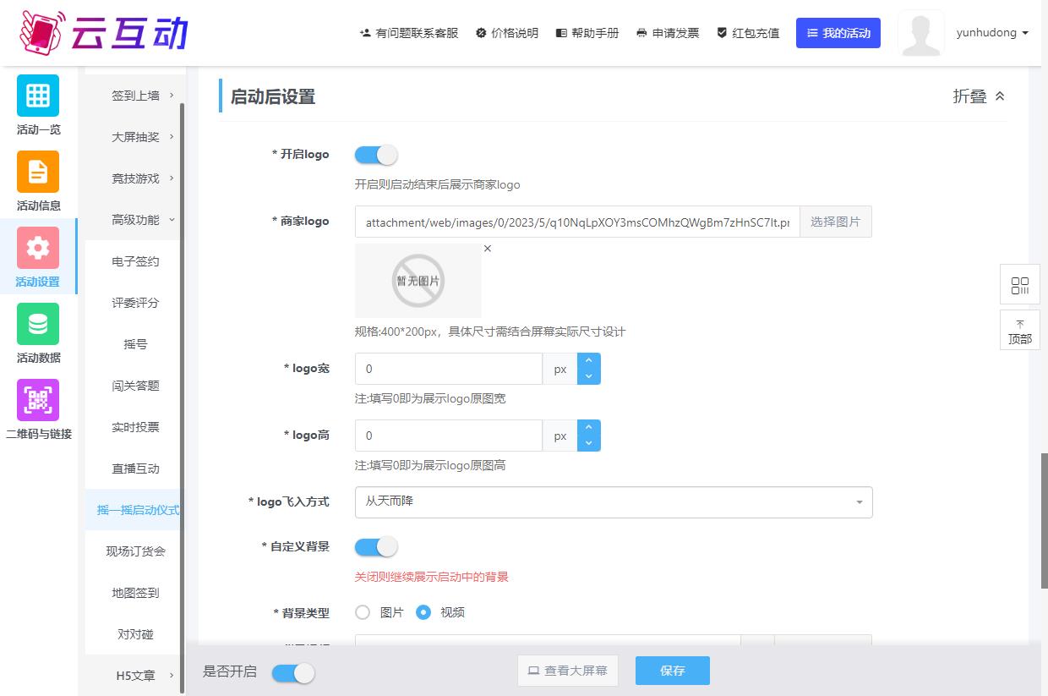
Task: Toggle the 开启logo switch
Action: coord(376,155)
